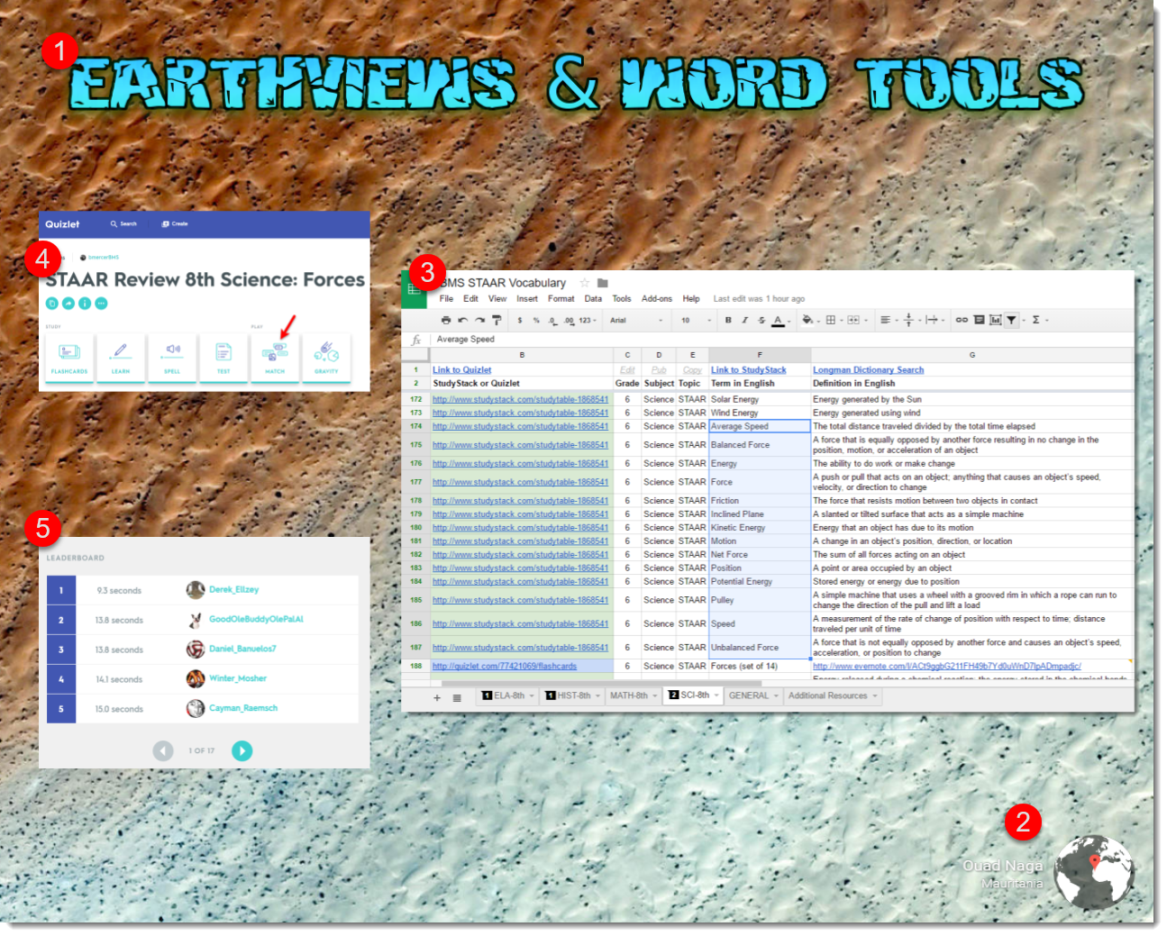This screenshot has height=936, width=1167.
Task: Open the 123 number format dropdown
Action: [x=588, y=320]
